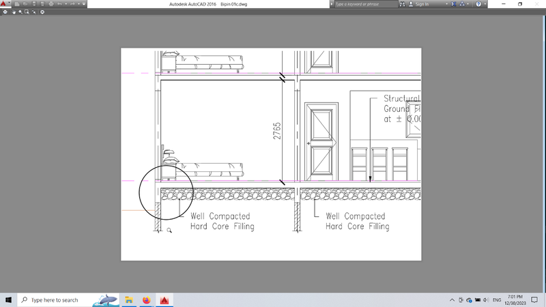The image size is (546, 307).
Task: Click the Windows Start button
Action: (x=8, y=299)
